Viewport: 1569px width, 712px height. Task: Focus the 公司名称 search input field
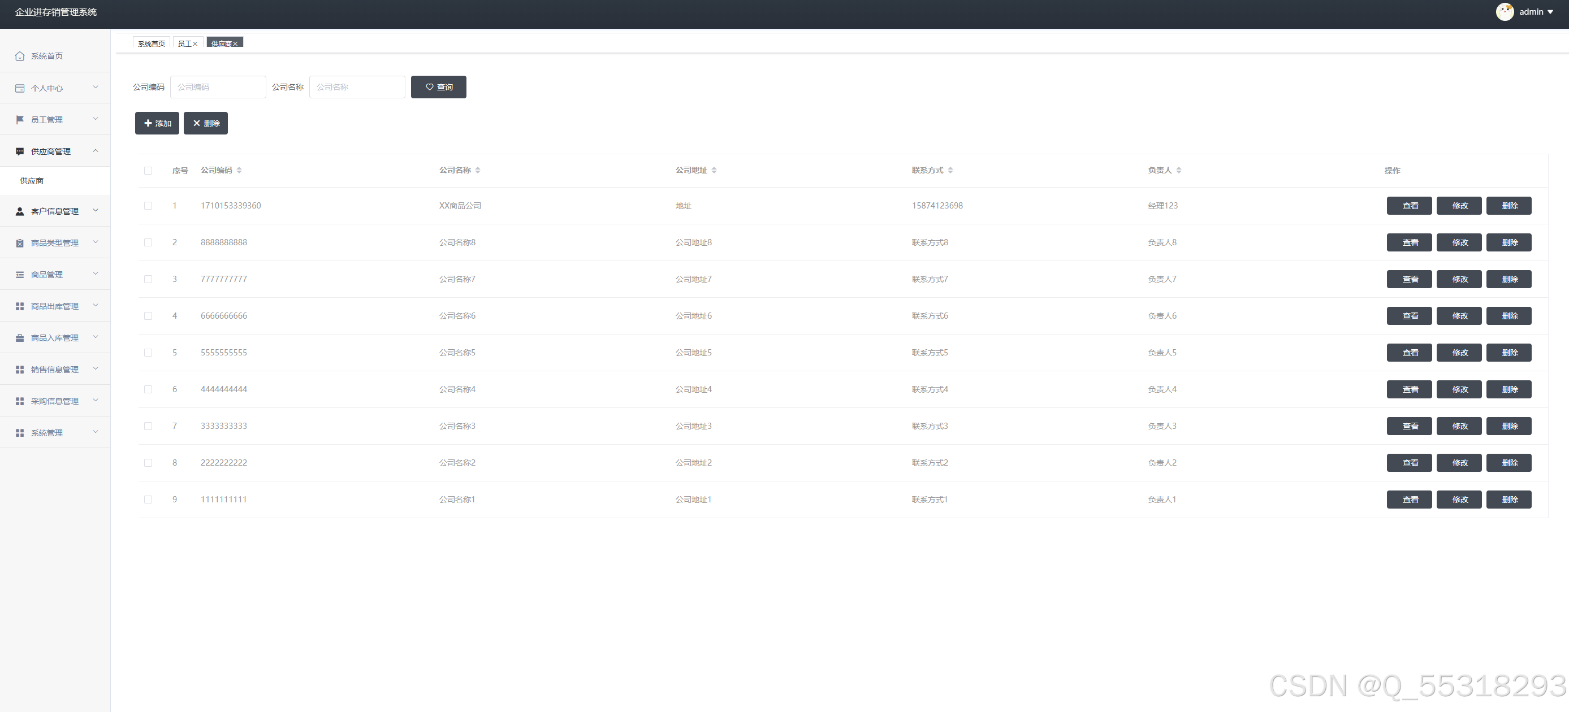(357, 87)
